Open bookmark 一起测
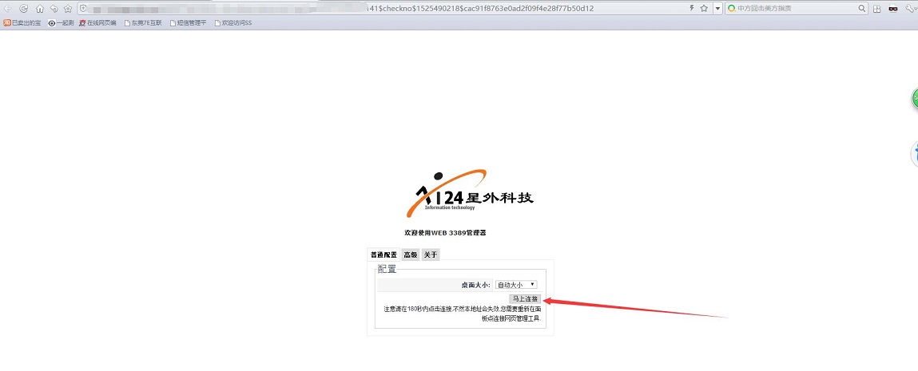918x371 pixels. click(61, 23)
